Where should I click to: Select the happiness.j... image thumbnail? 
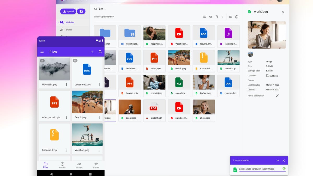(154, 33)
